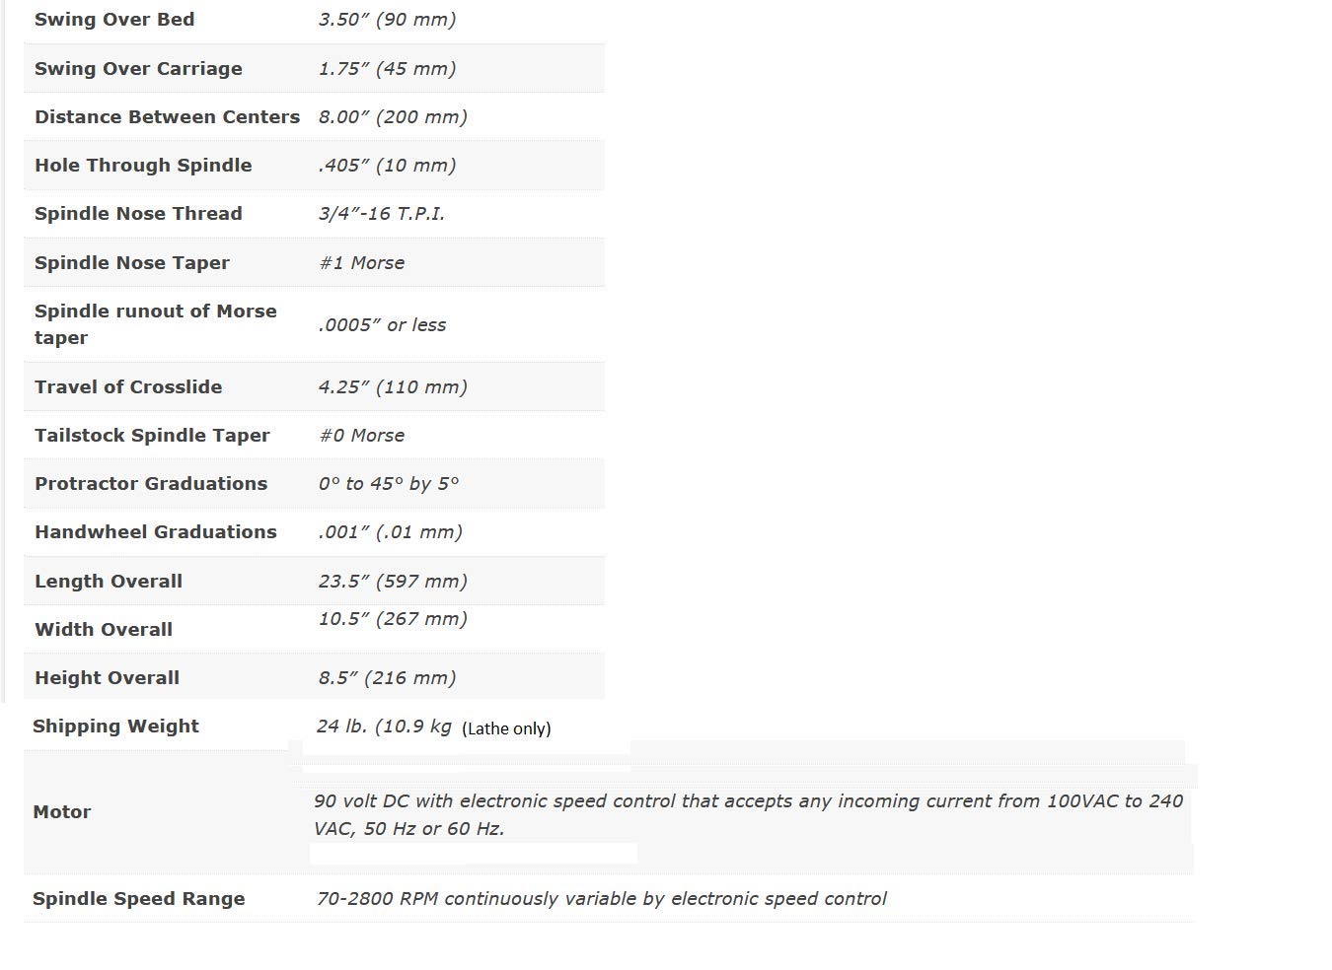The image size is (1332, 970).
Task: Select the Hole Through Spindle label
Action: (x=143, y=166)
